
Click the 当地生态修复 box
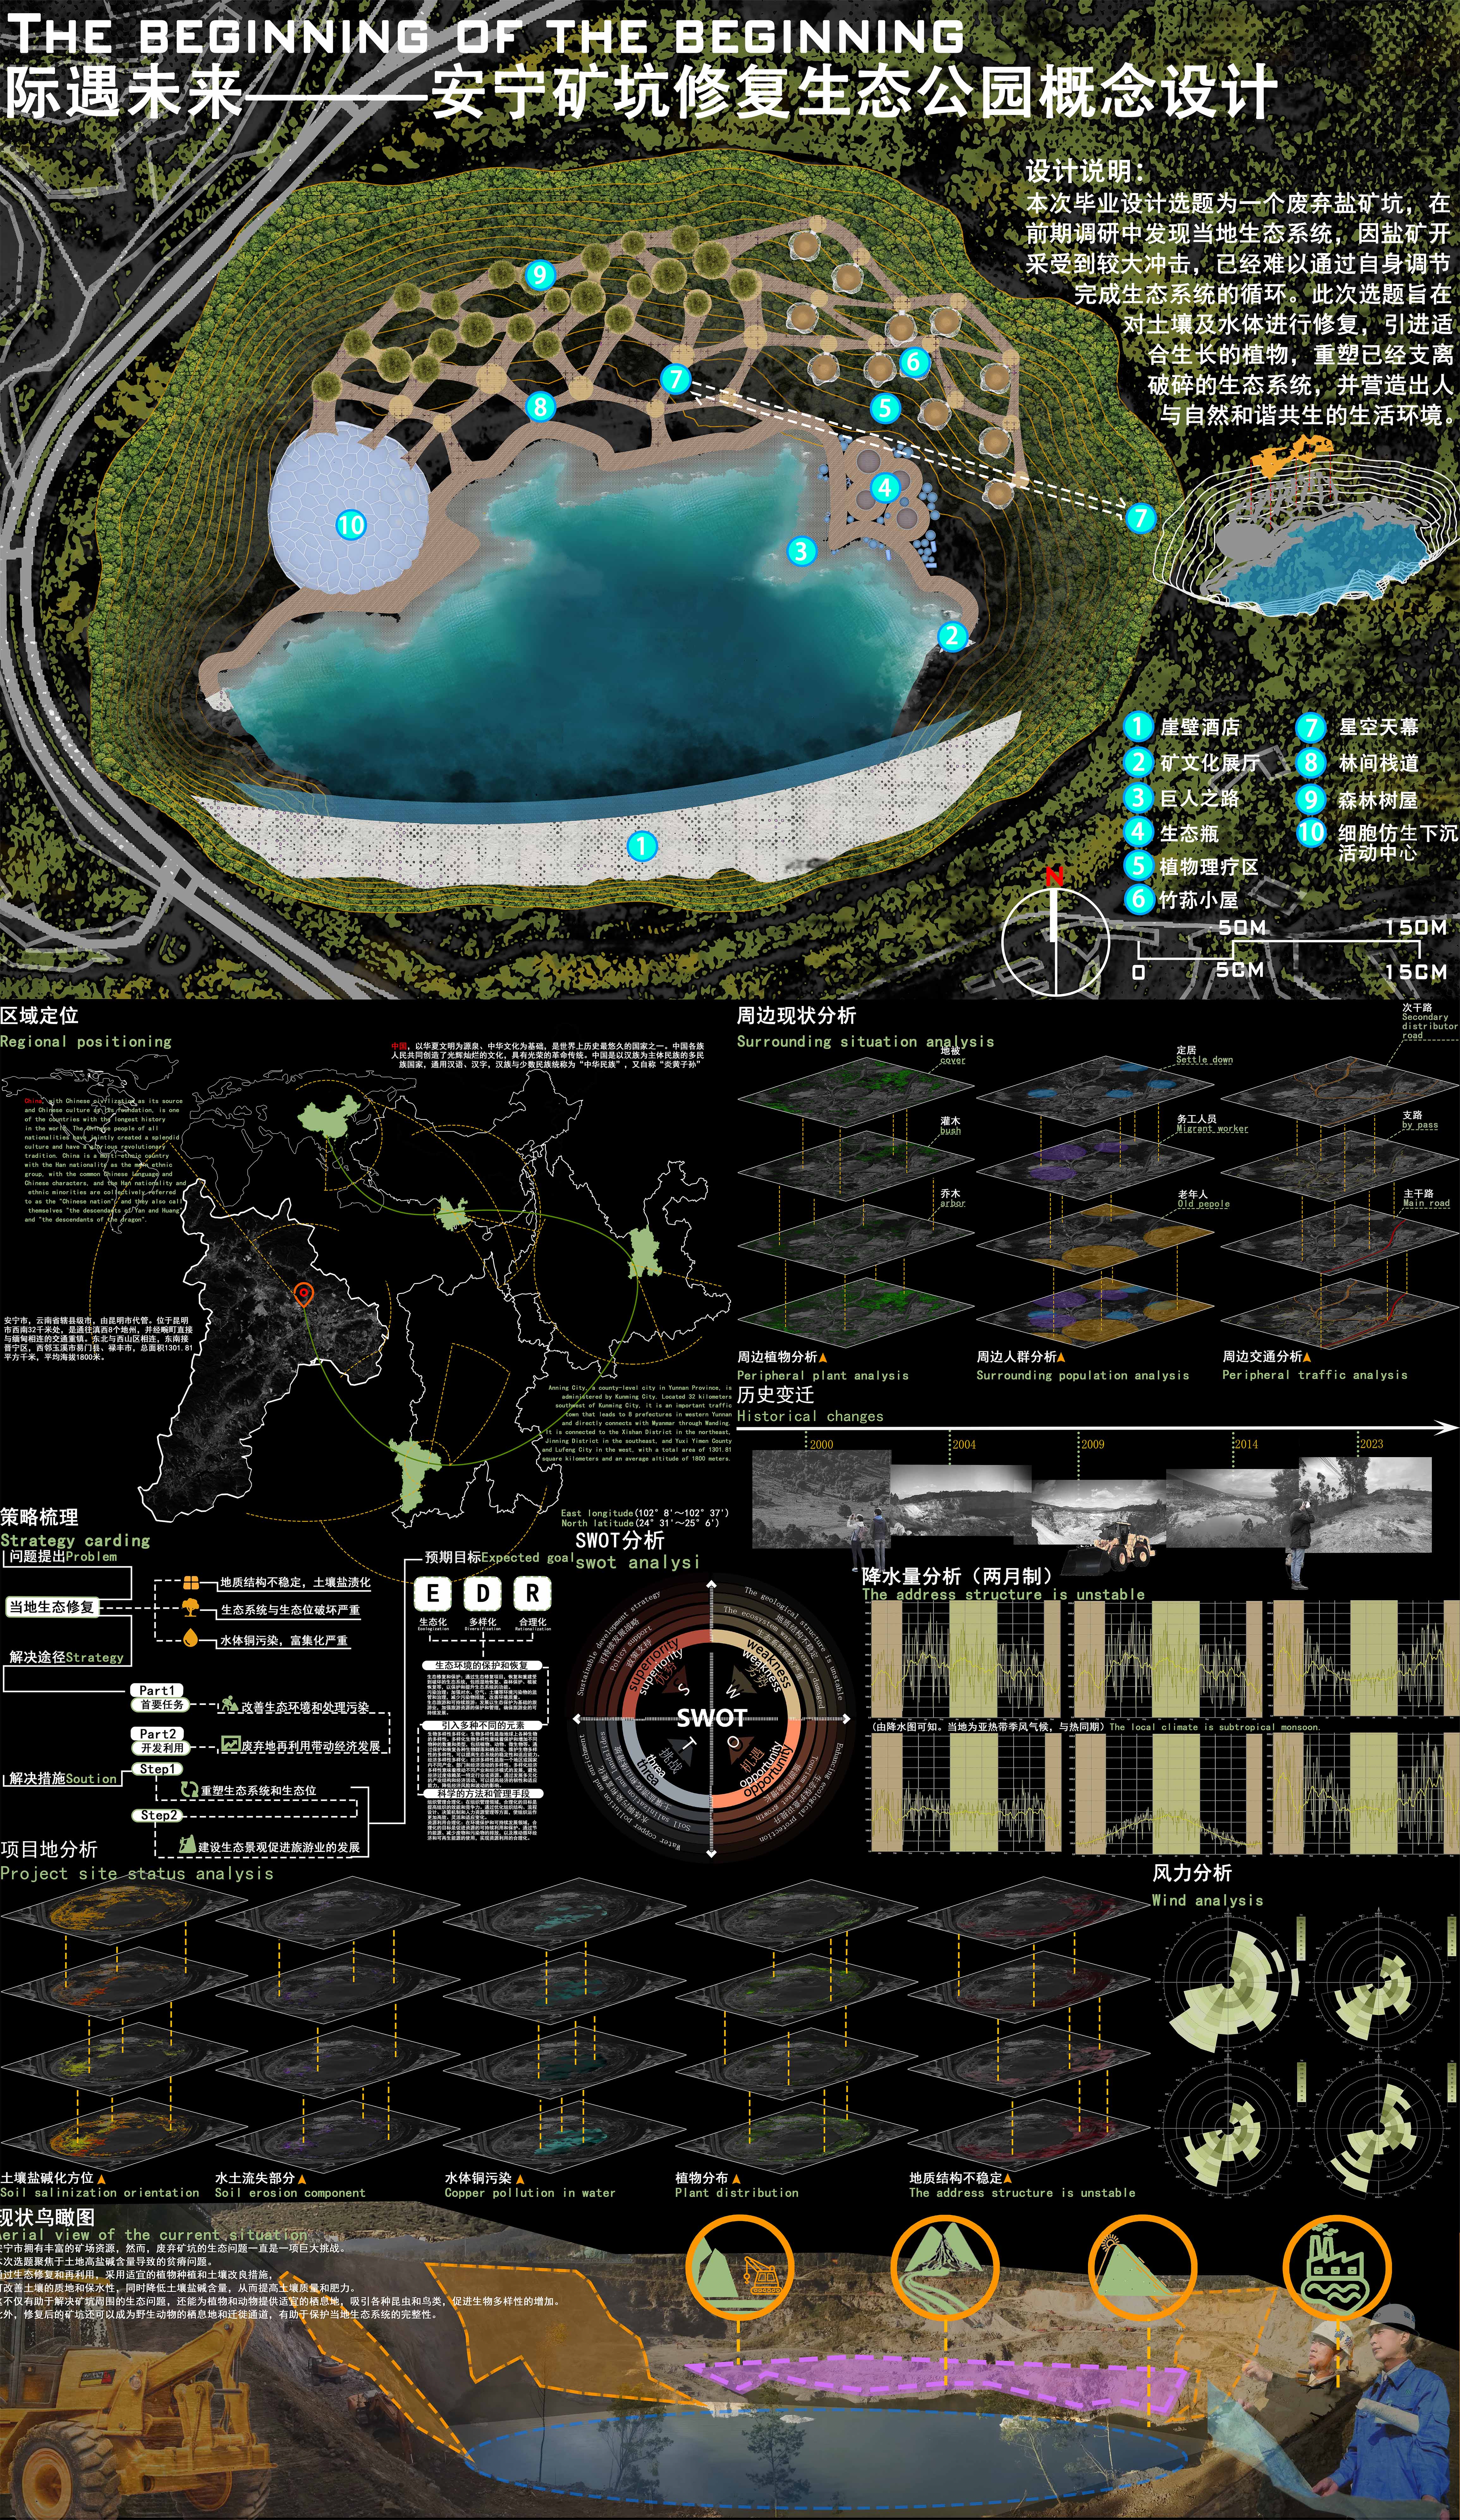(x=52, y=1607)
